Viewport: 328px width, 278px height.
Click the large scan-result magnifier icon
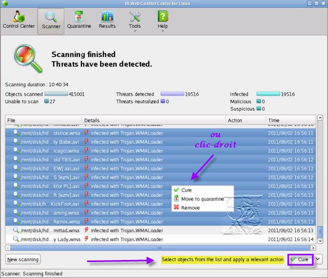[x=28, y=59]
